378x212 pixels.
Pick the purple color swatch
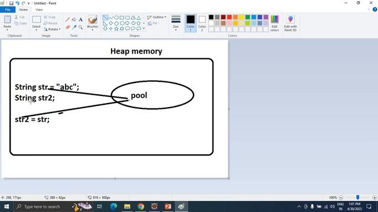(x=266, y=17)
